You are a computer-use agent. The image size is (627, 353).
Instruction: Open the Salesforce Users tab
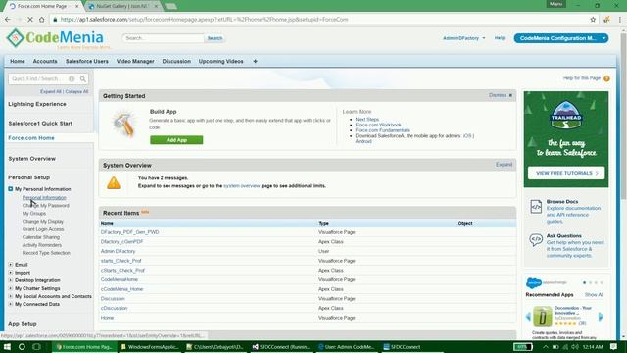tap(87, 61)
